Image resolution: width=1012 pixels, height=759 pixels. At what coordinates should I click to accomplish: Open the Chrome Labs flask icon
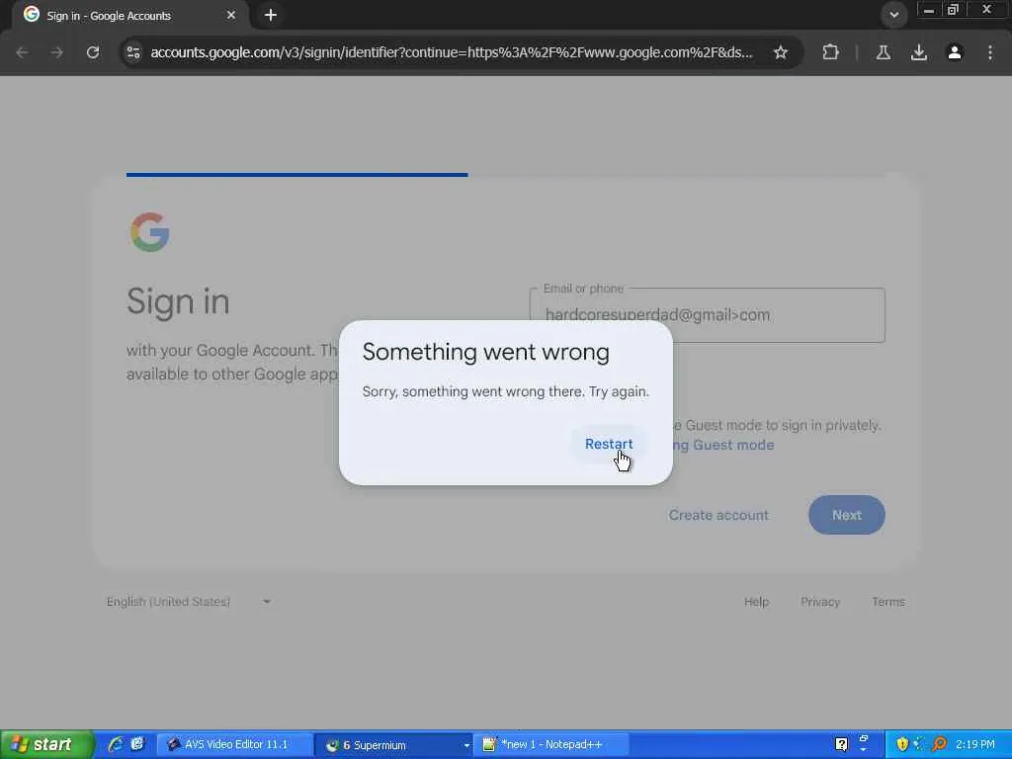click(x=884, y=52)
